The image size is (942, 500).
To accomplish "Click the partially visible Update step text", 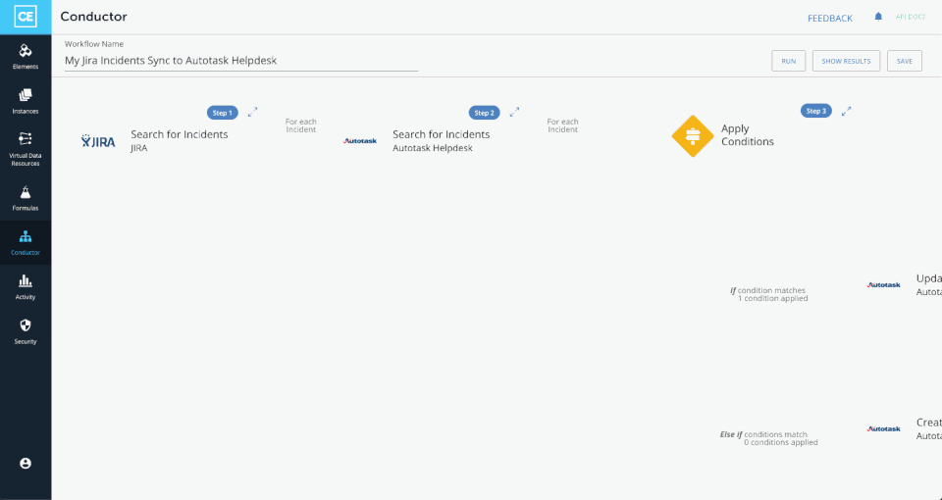I will coord(929,285).
